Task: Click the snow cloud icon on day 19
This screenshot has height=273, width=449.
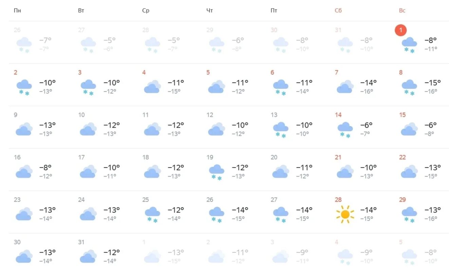Action: point(217,172)
